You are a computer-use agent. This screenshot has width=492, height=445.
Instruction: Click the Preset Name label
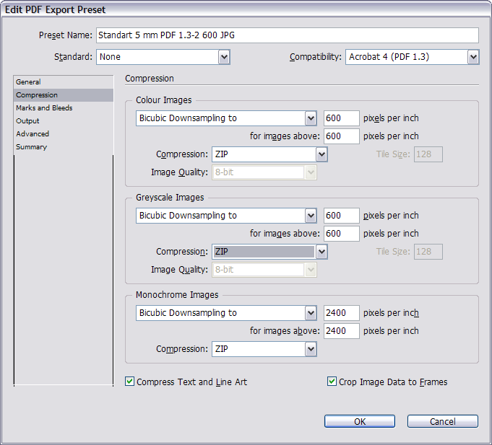66,35
